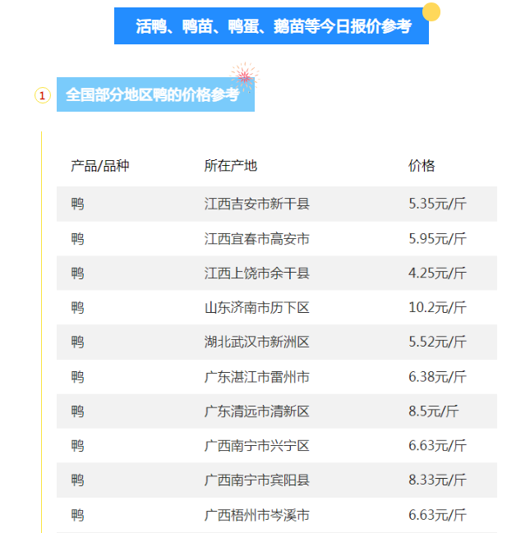The width and height of the screenshot is (530, 533).
Task: Click the 8.5元/斤 price cell
Action: (433, 411)
